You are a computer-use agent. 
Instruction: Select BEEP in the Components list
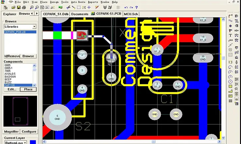8,79
